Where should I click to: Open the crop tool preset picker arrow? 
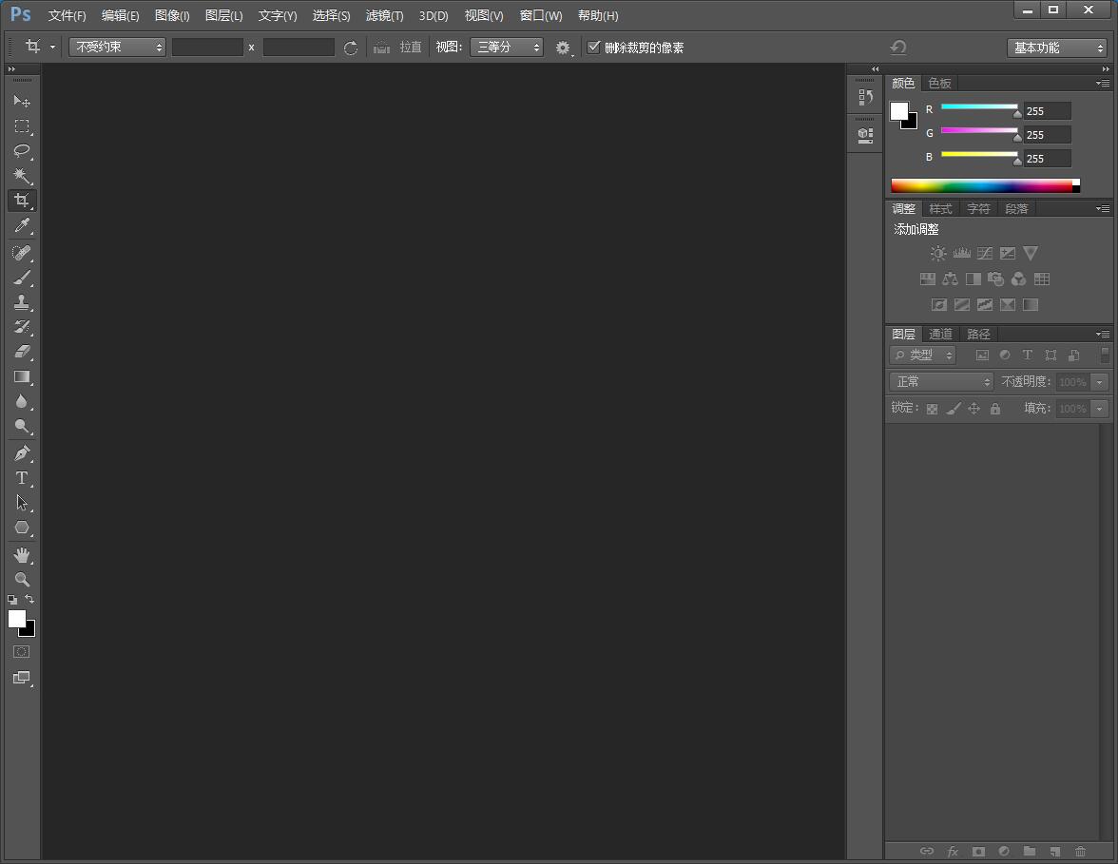tap(52, 48)
